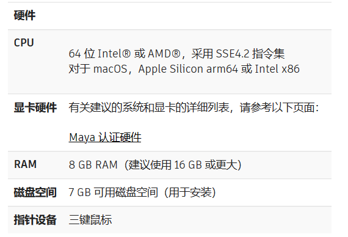Click the sentence starting 有关建议的系统
Screen dimensions: 348x237
click(194, 108)
